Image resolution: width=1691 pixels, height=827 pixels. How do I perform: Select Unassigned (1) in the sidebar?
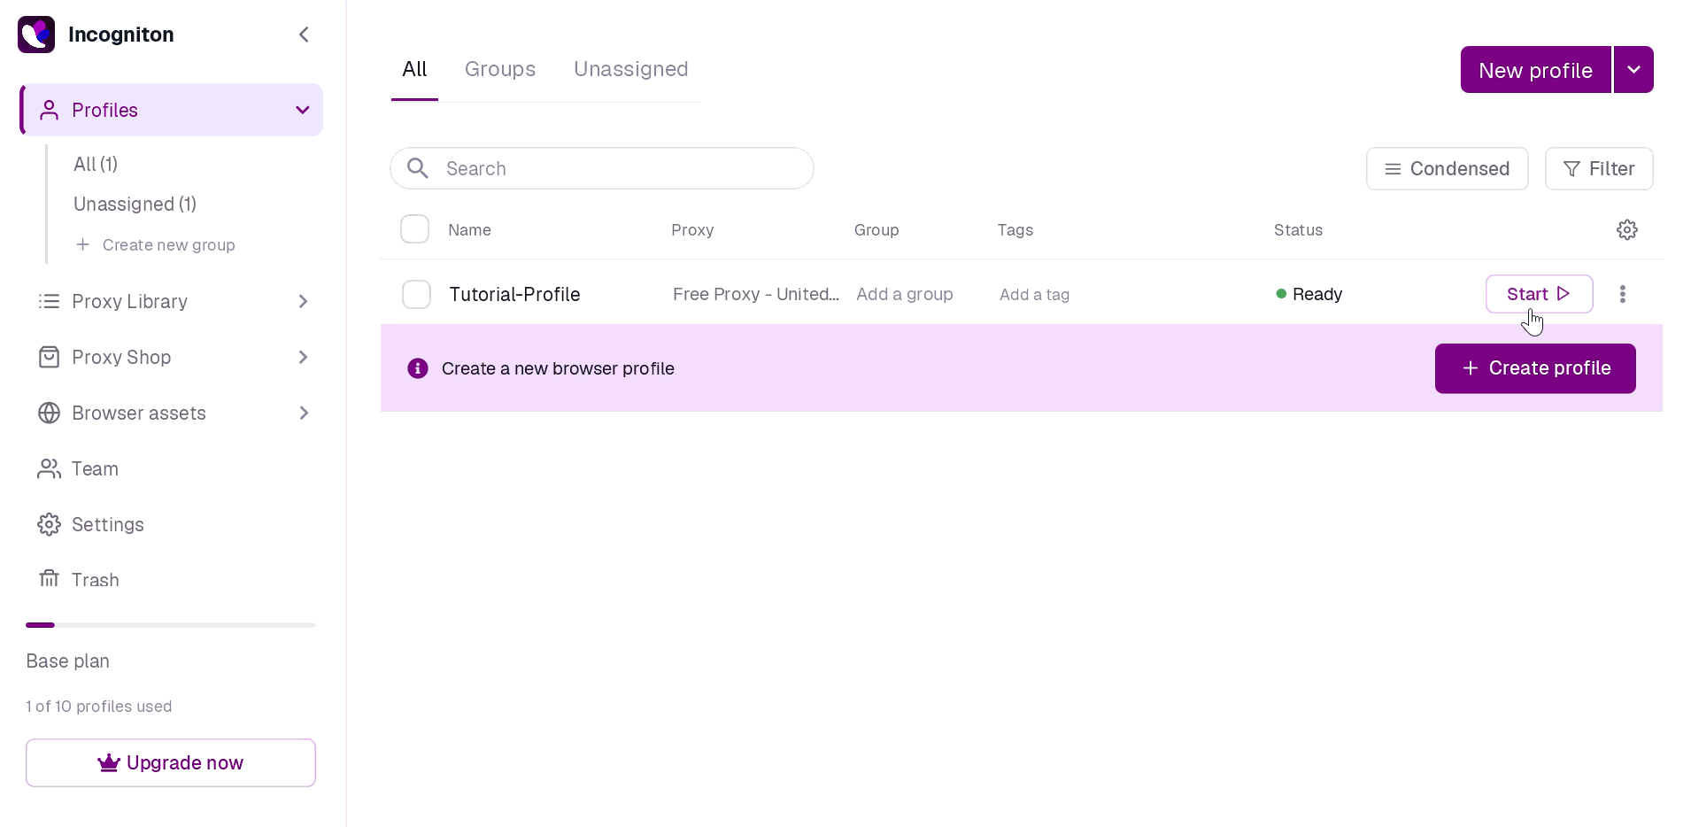(x=135, y=204)
